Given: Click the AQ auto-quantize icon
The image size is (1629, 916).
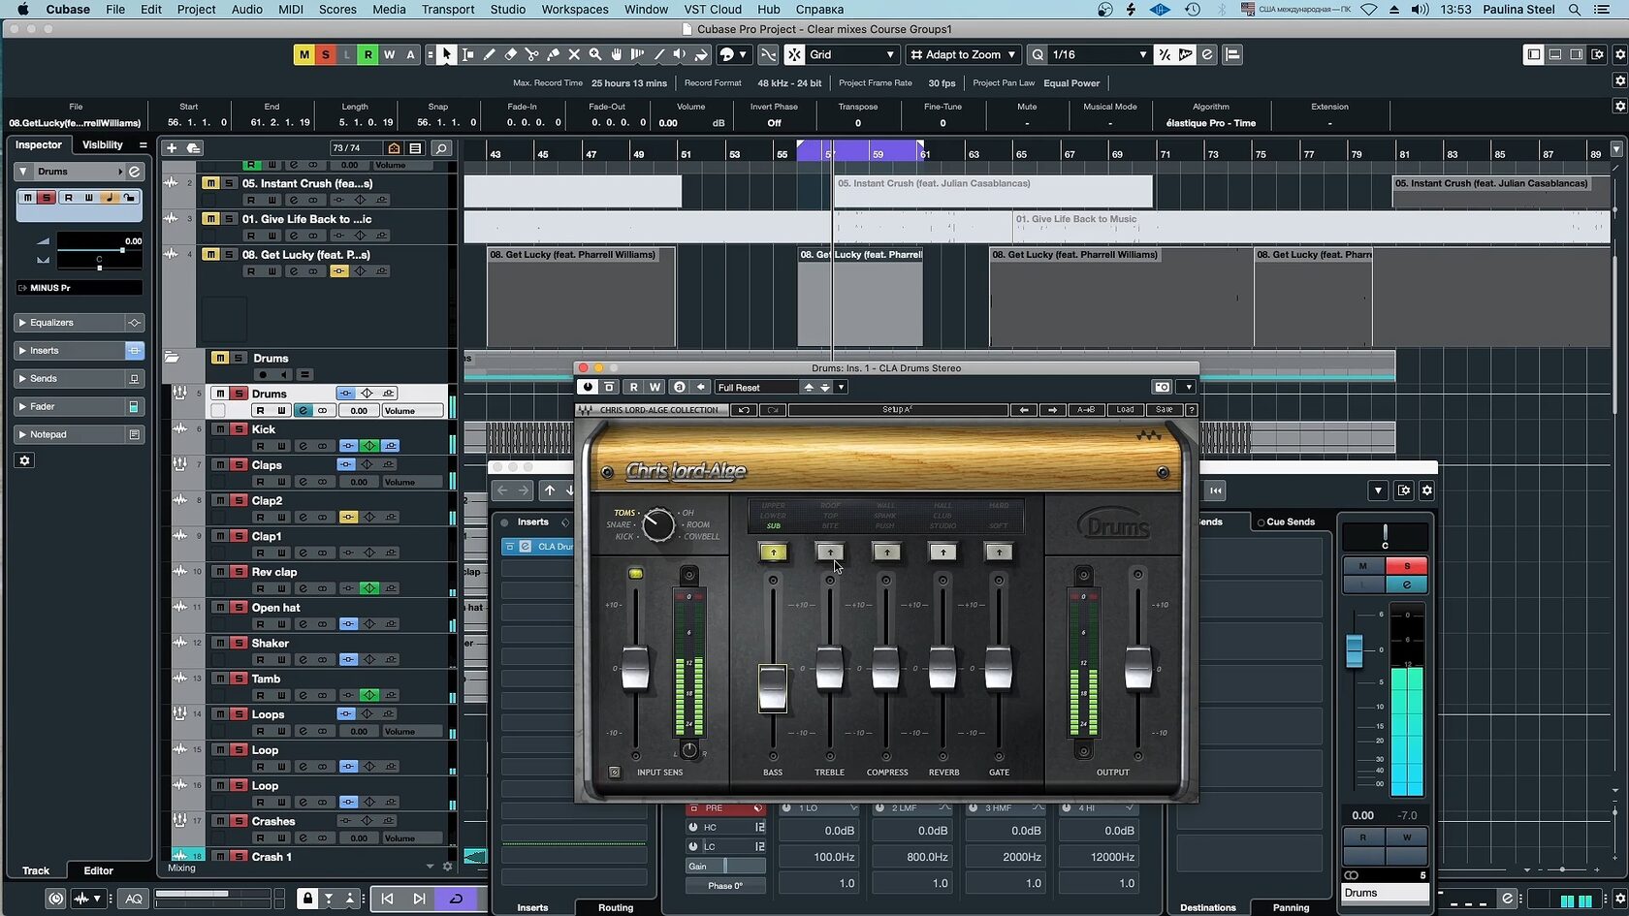Looking at the screenshot, I should click(134, 899).
